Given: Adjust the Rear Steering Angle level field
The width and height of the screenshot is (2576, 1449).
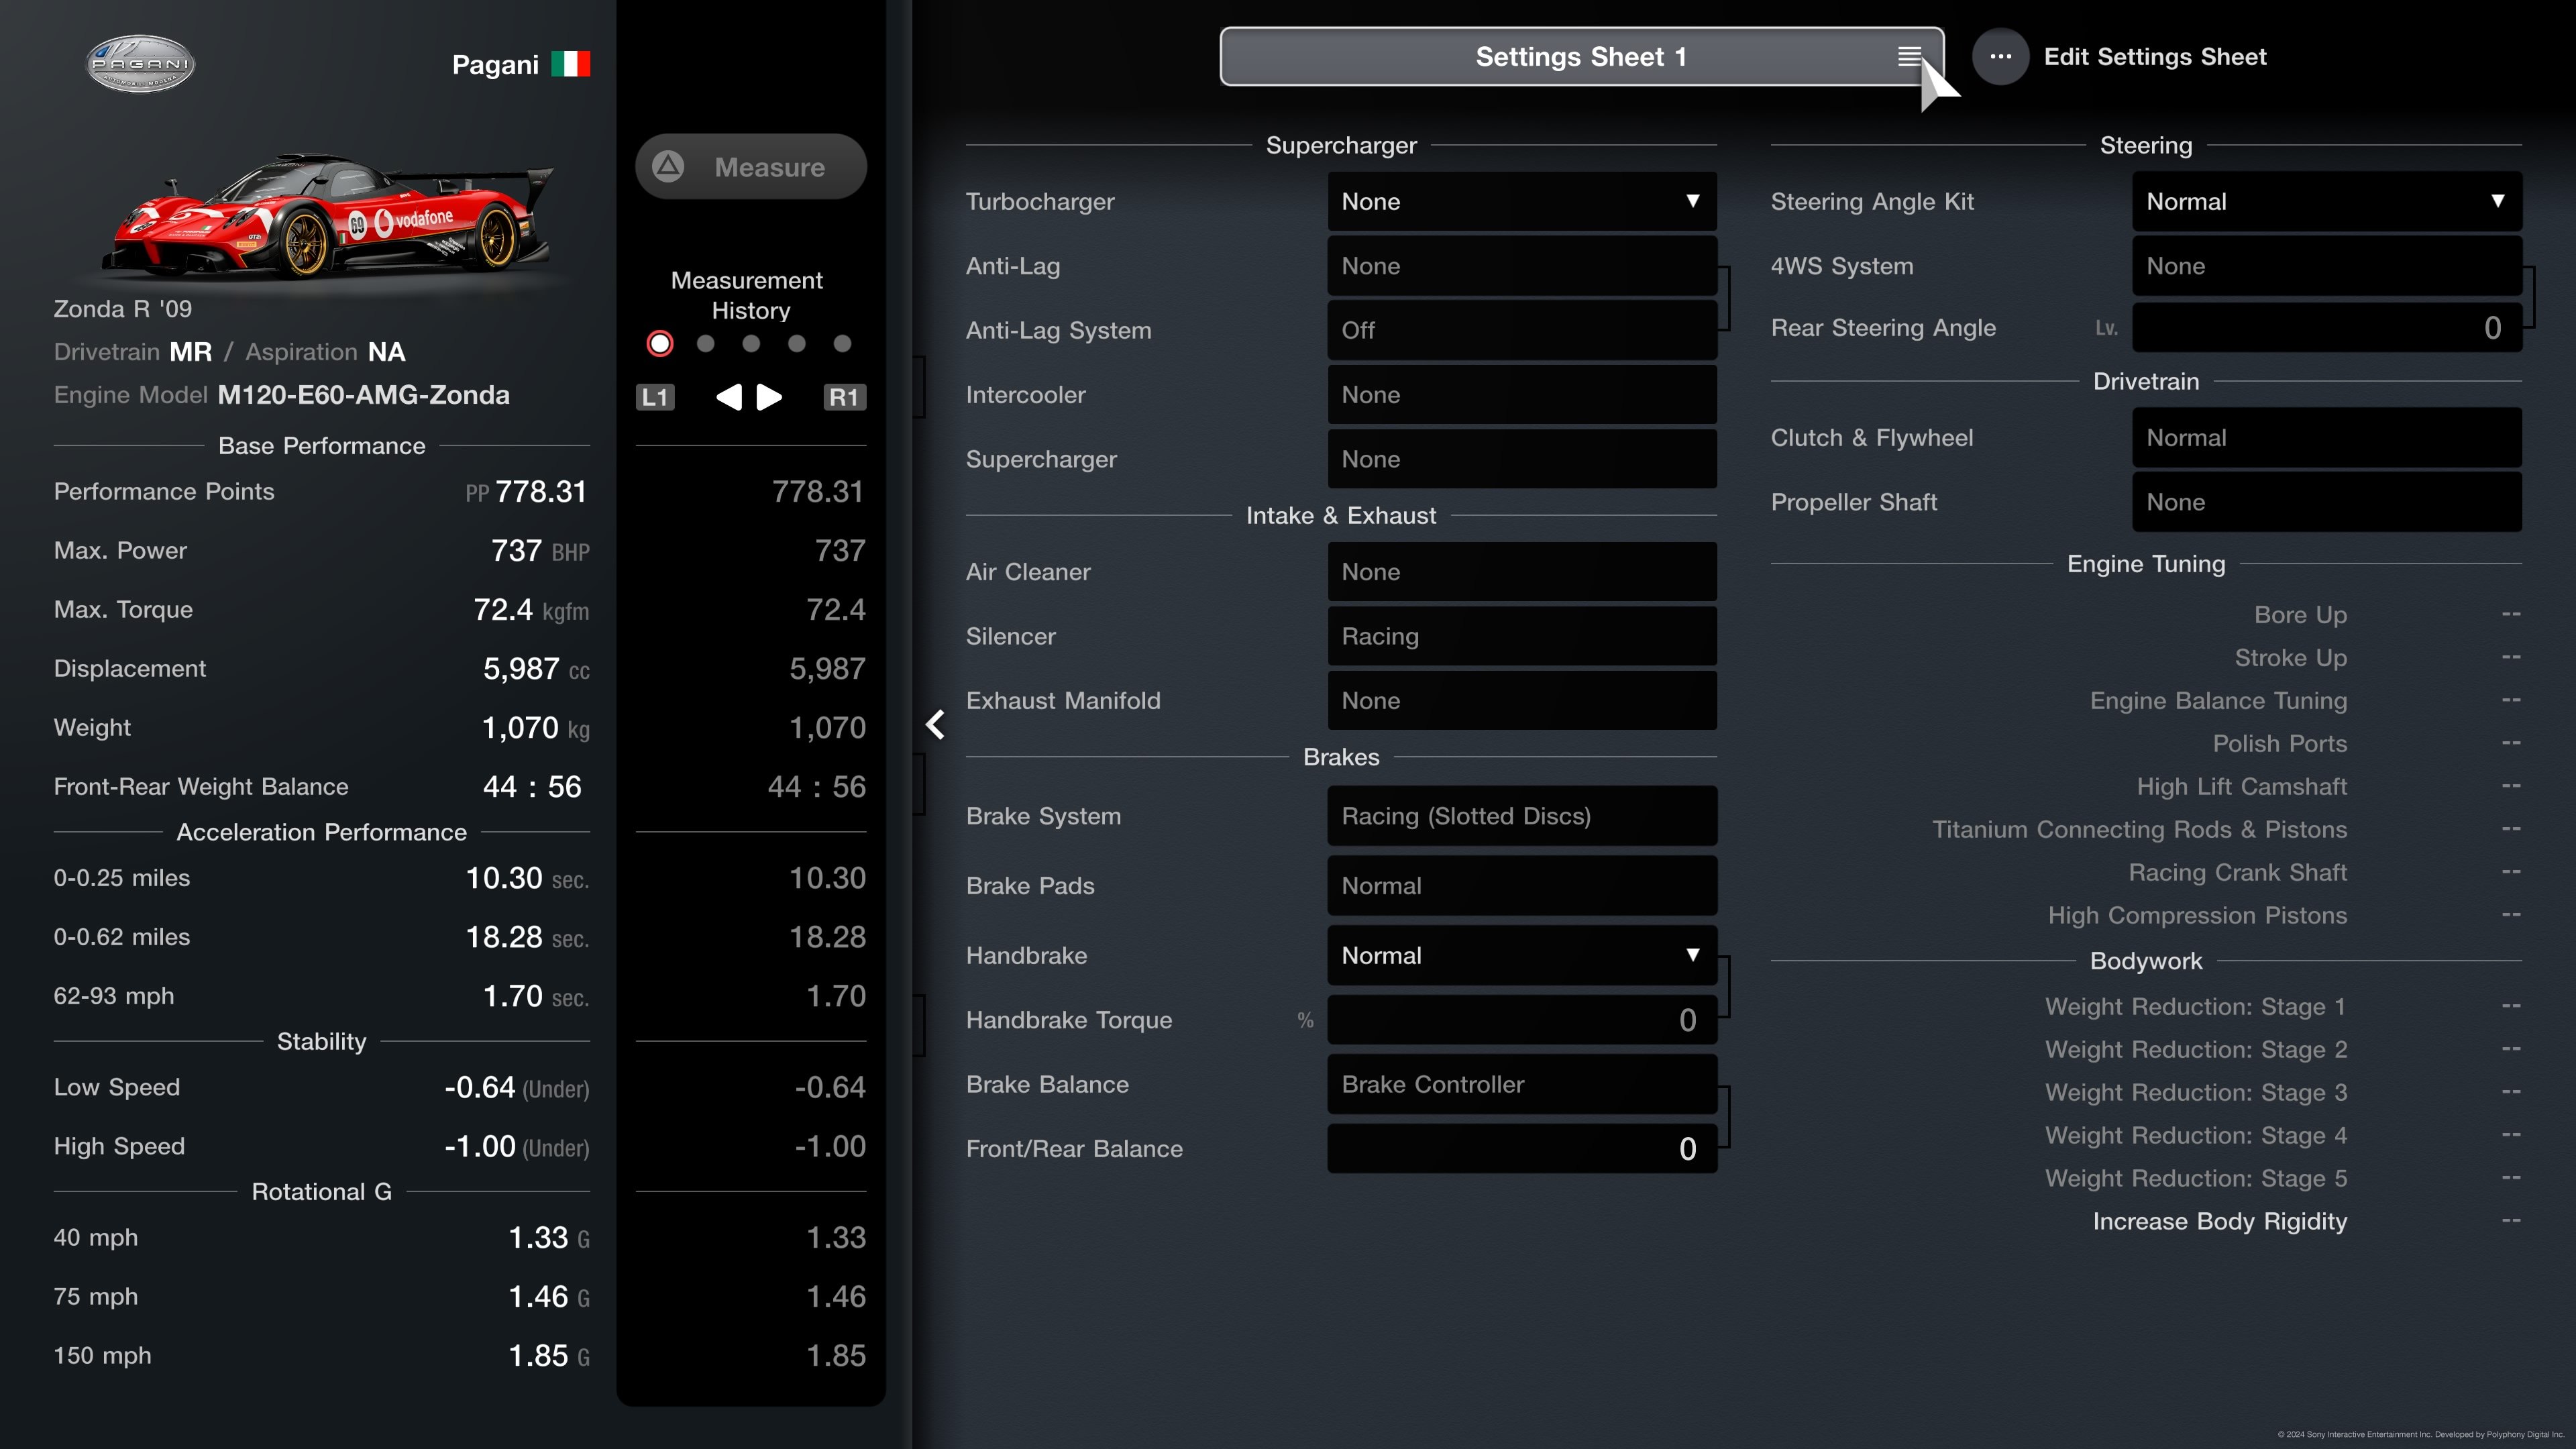Looking at the screenshot, I should [x=2327, y=328].
